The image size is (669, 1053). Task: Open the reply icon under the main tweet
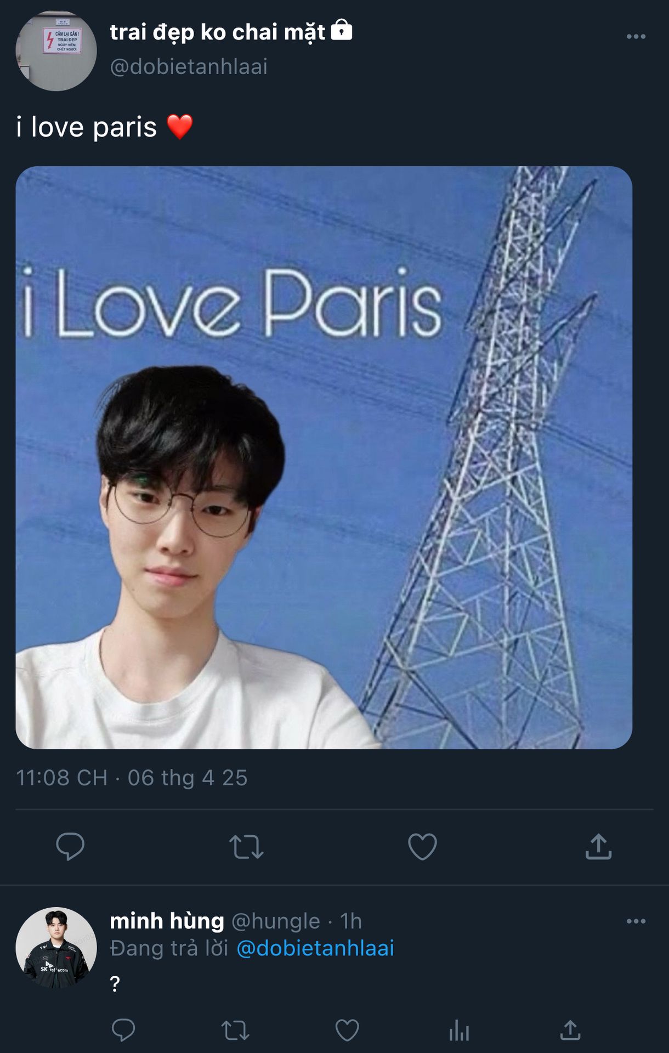(x=70, y=846)
